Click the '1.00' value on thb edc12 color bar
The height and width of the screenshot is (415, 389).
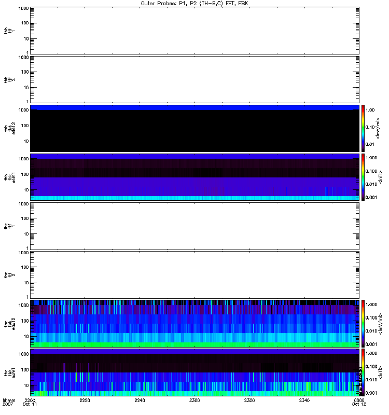(x=370, y=110)
